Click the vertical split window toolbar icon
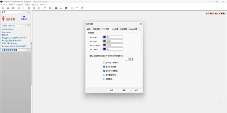The image size is (227, 113). [x=77, y=8]
